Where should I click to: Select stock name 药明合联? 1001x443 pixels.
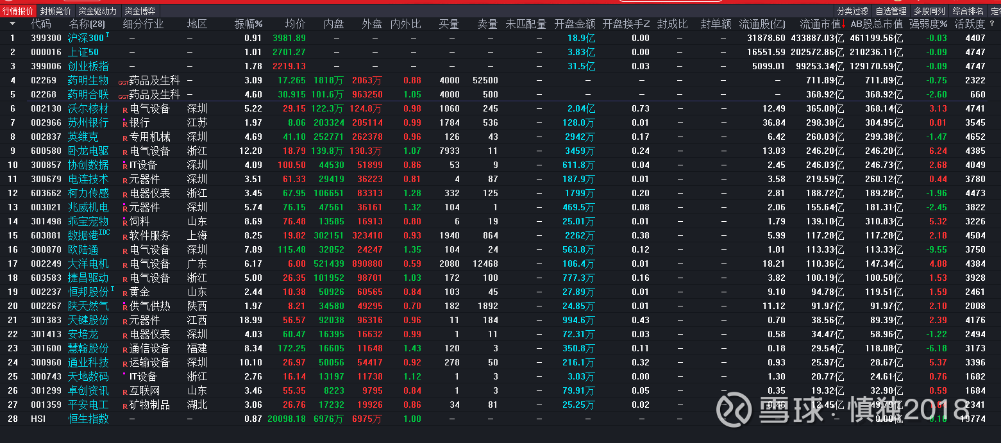pos(88,94)
